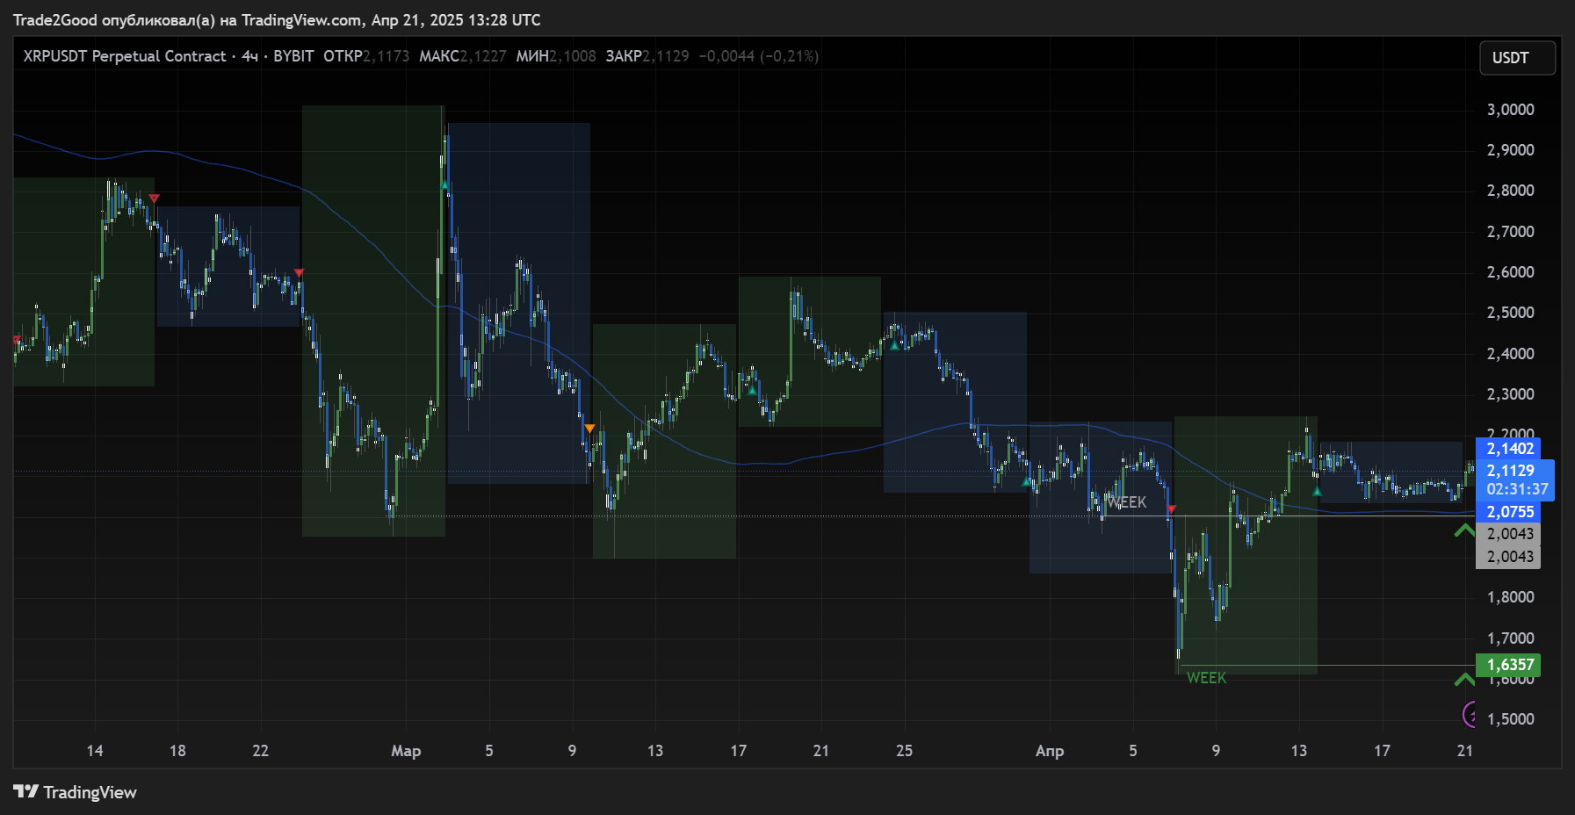
Task: Select teal triangle on the tall March spike candle
Action: point(445,184)
